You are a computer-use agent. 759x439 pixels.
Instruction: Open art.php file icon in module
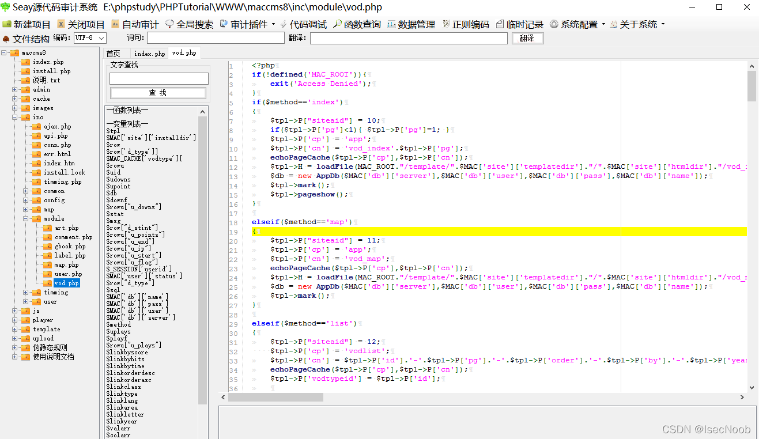(48, 228)
